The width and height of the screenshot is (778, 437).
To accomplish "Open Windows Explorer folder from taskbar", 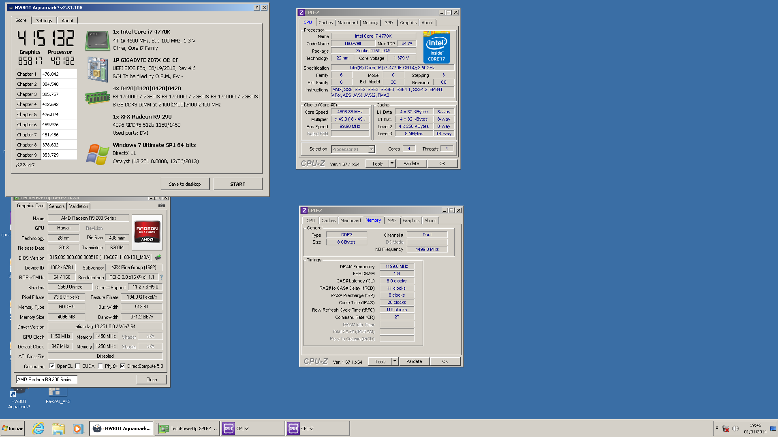I will point(58,429).
